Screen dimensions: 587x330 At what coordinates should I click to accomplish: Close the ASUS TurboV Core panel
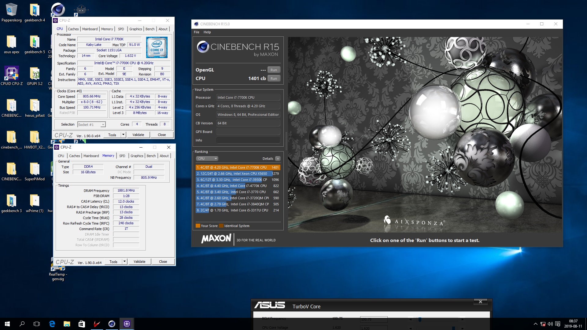481,302
